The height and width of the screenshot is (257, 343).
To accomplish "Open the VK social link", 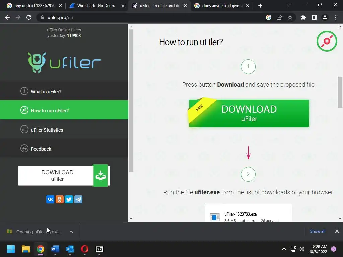I will (x=50, y=199).
